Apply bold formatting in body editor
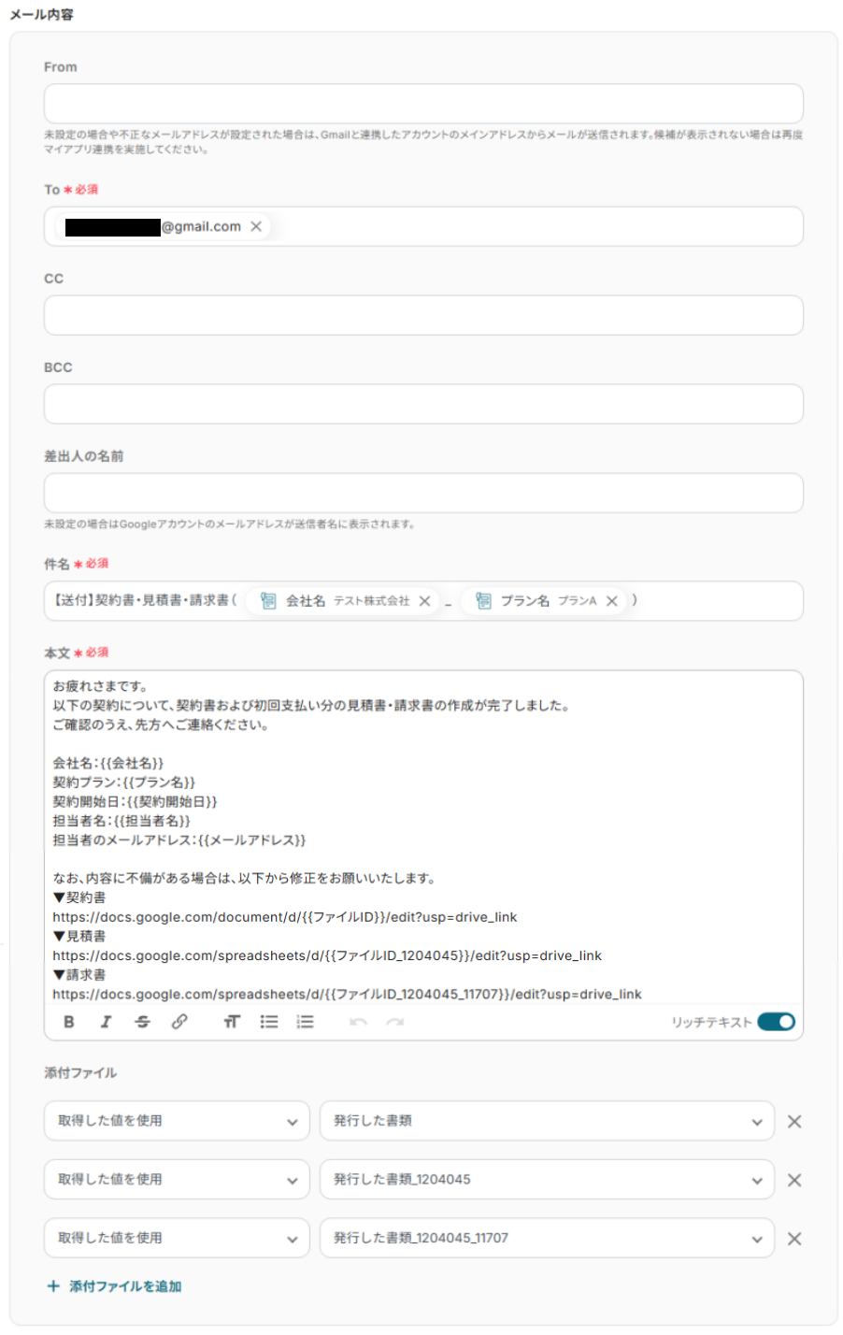This screenshot has width=843, height=1335. pos(69,1022)
